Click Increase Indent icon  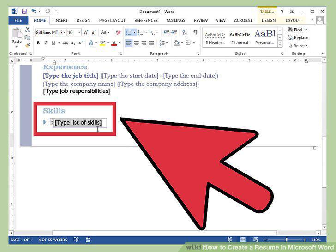click(174, 32)
